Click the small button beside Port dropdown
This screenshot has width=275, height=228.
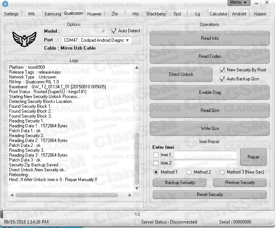[135, 40]
